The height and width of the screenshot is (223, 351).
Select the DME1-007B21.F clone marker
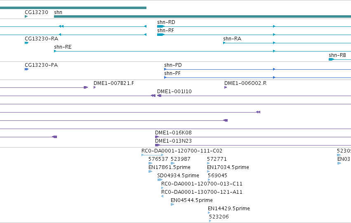[x=95, y=87]
